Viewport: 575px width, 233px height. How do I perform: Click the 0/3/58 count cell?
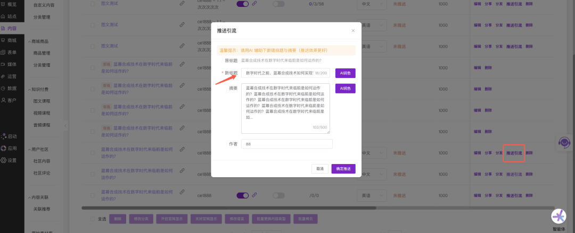pos(316,4)
